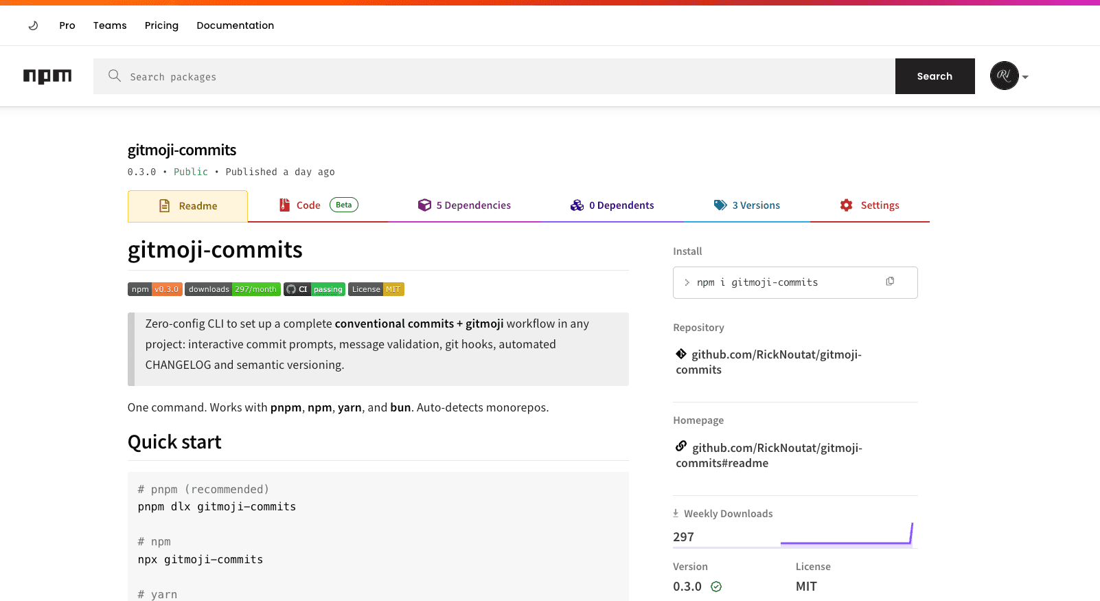Open the GitHub repository link
The height and width of the screenshot is (601, 1100).
pos(769,362)
